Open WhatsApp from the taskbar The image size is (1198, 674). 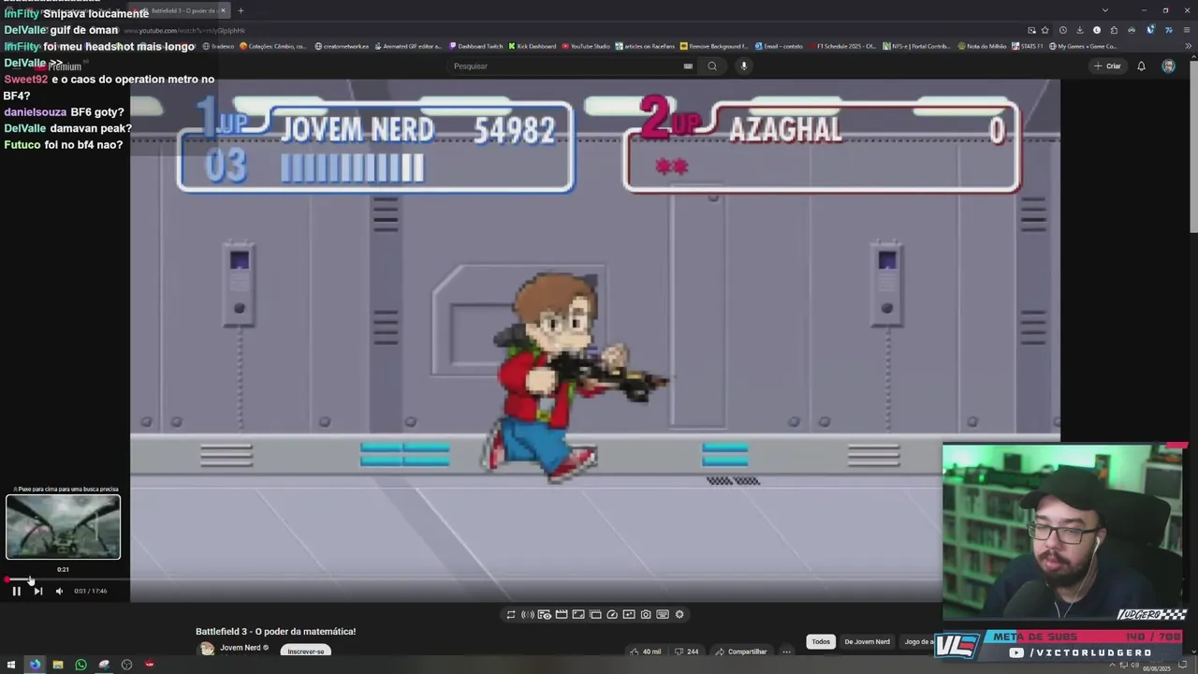click(80, 665)
